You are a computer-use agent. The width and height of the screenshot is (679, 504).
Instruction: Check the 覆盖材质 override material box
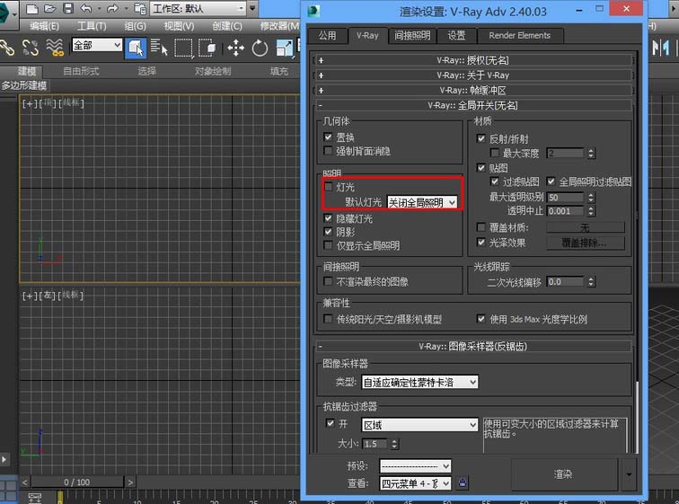(x=481, y=227)
